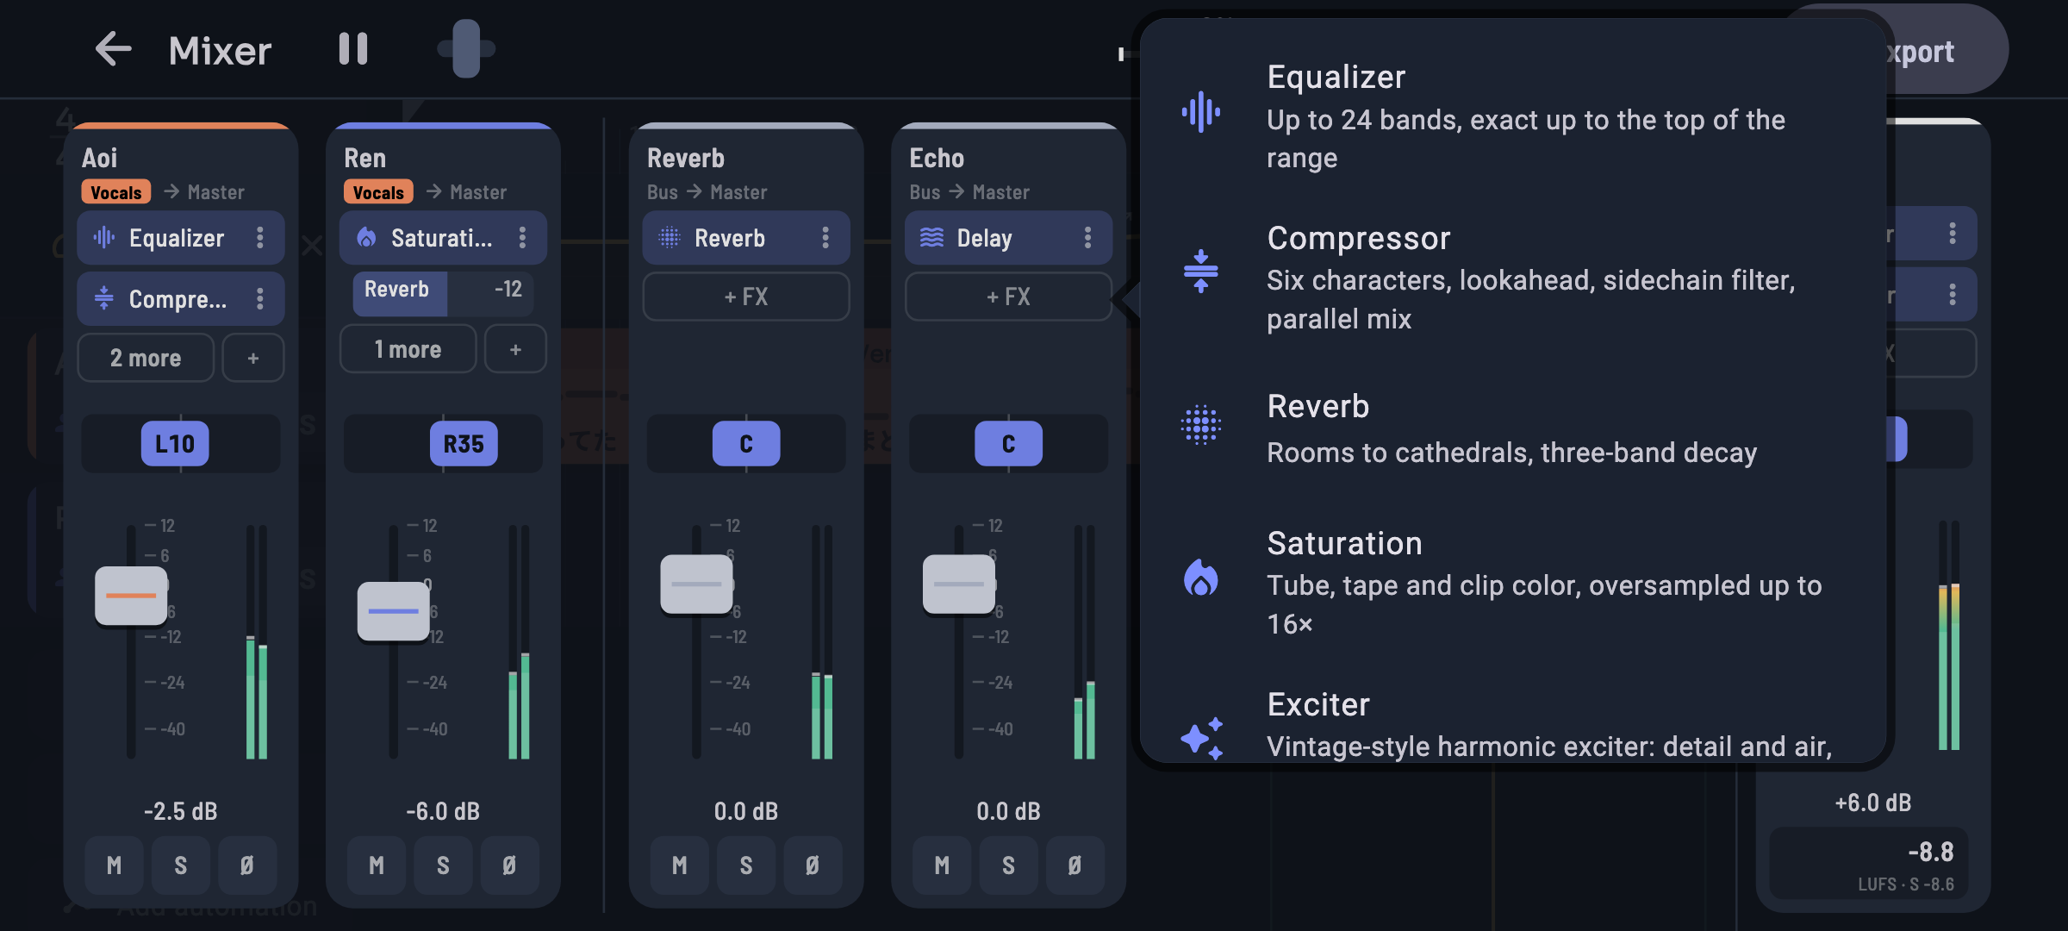Click the Ren volume fader handle
Viewport: 2068px width, 931px height.
pos(393,611)
